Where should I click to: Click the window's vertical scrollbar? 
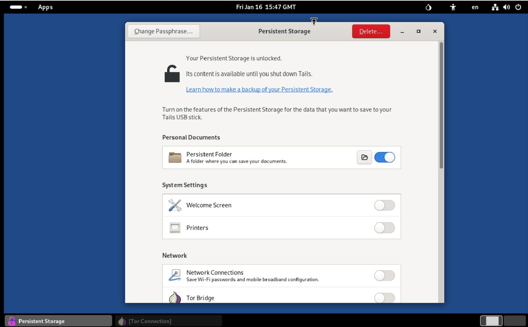coord(441,105)
